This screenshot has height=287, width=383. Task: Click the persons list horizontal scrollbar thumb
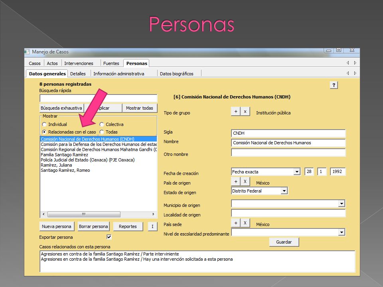[x=84, y=214]
